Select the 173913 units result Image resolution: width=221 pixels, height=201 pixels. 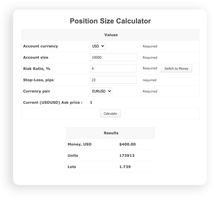[127, 156]
